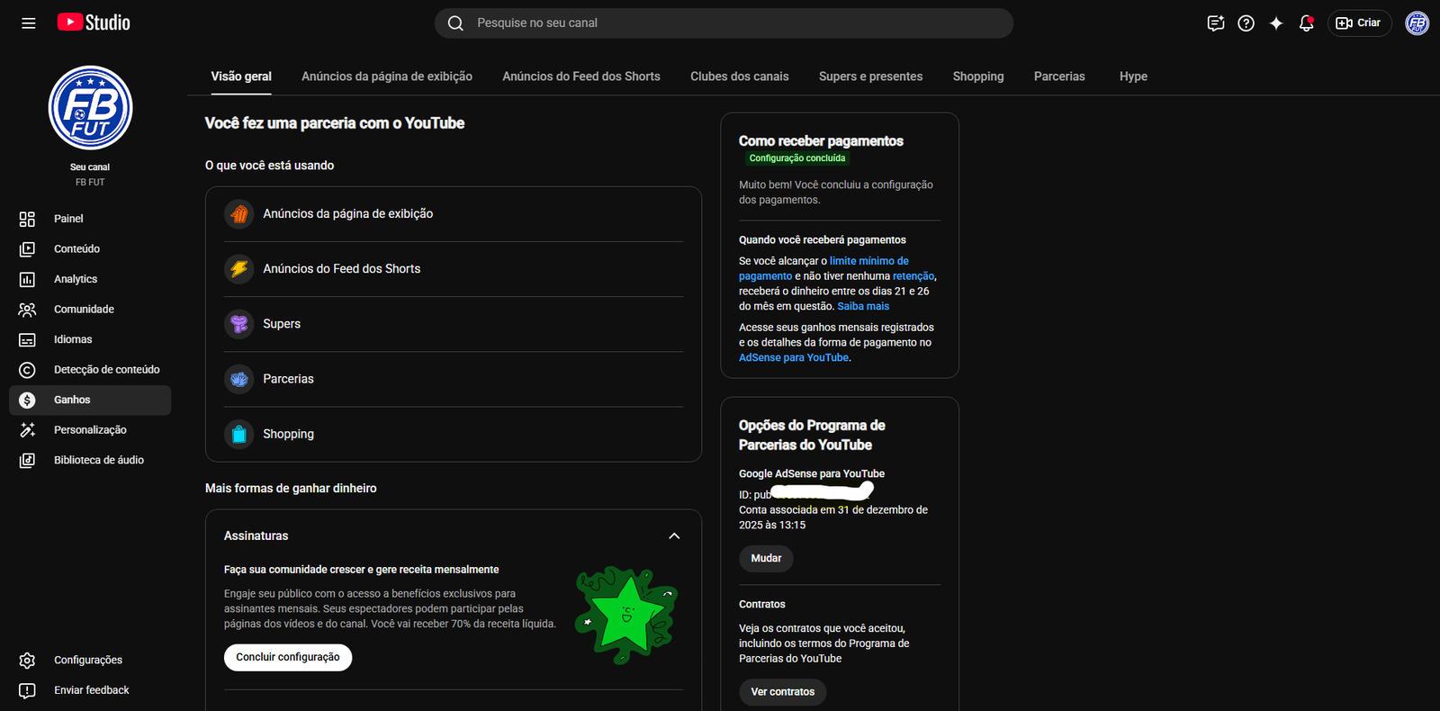
Task: Collapse the Assinaturas section
Action: point(674,535)
